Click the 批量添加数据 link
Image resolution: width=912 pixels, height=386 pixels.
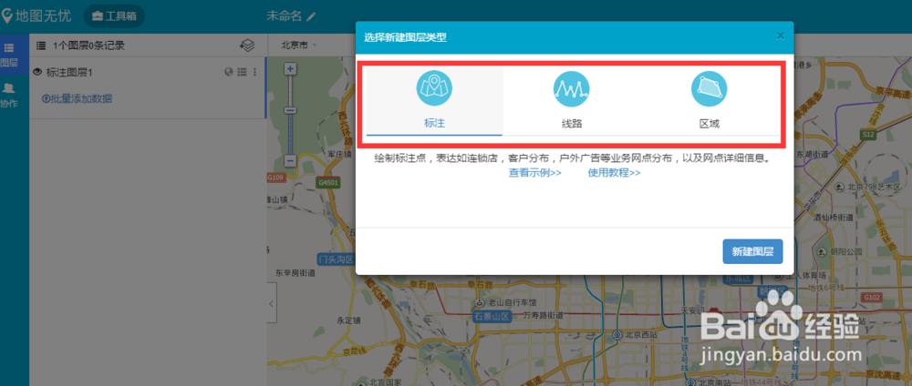(x=77, y=98)
